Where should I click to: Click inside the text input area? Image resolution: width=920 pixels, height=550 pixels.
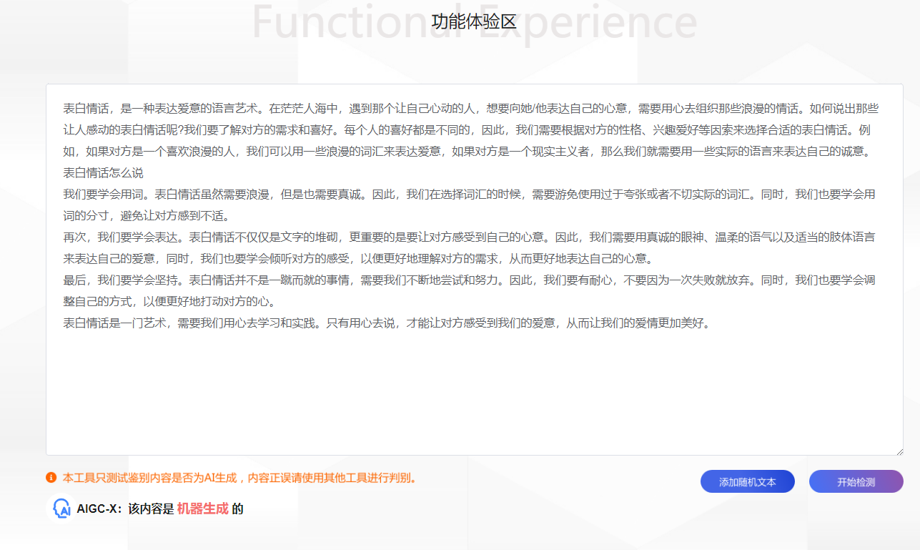475,270
